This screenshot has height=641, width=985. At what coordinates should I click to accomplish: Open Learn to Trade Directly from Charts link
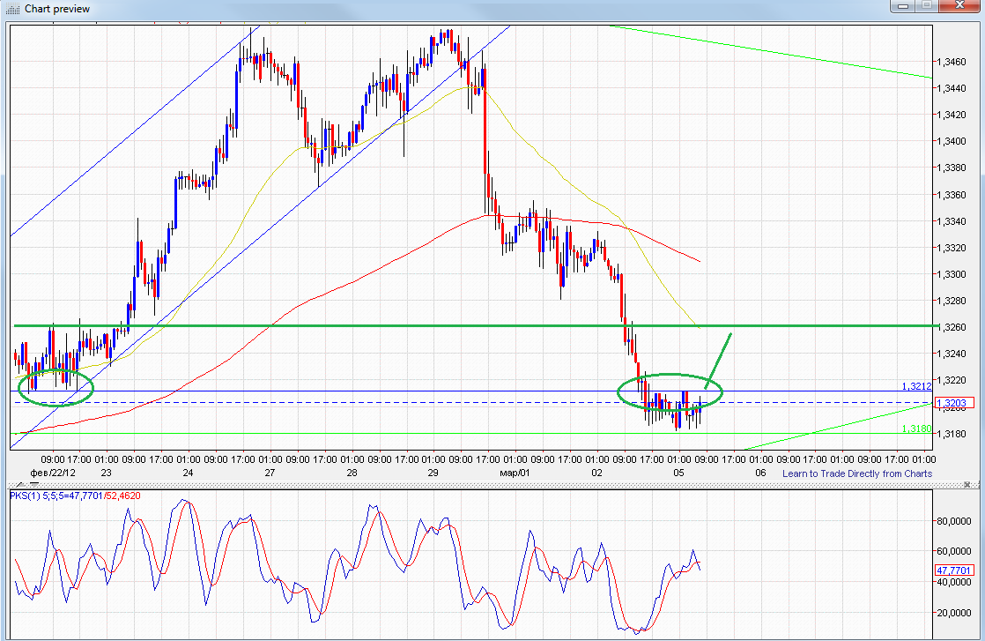(856, 473)
